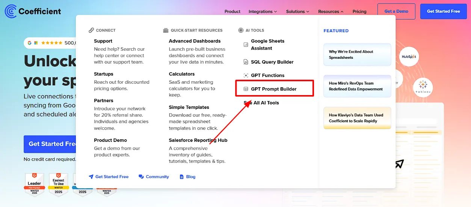Open the Google Sheets Assistant icon
The image size is (471, 207).
pyautogui.click(x=246, y=45)
